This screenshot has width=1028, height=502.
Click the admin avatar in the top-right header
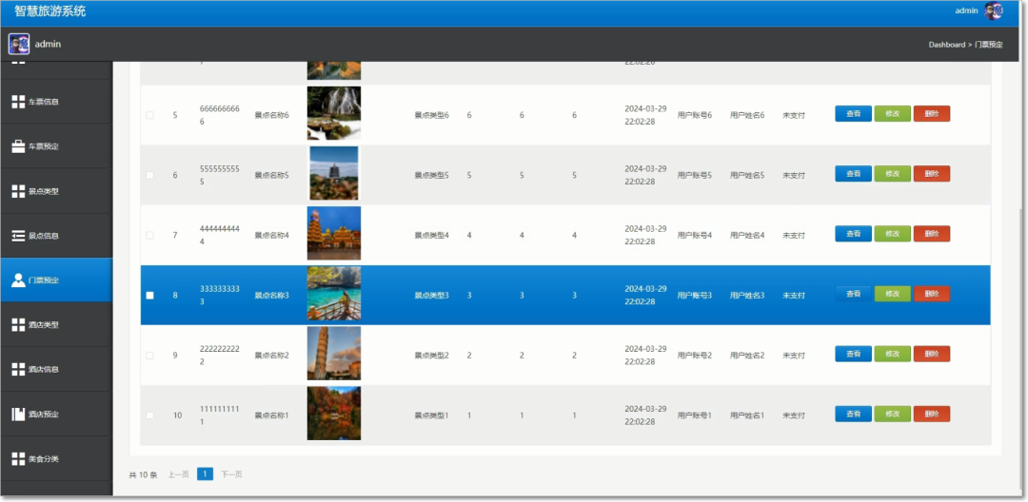tap(994, 11)
